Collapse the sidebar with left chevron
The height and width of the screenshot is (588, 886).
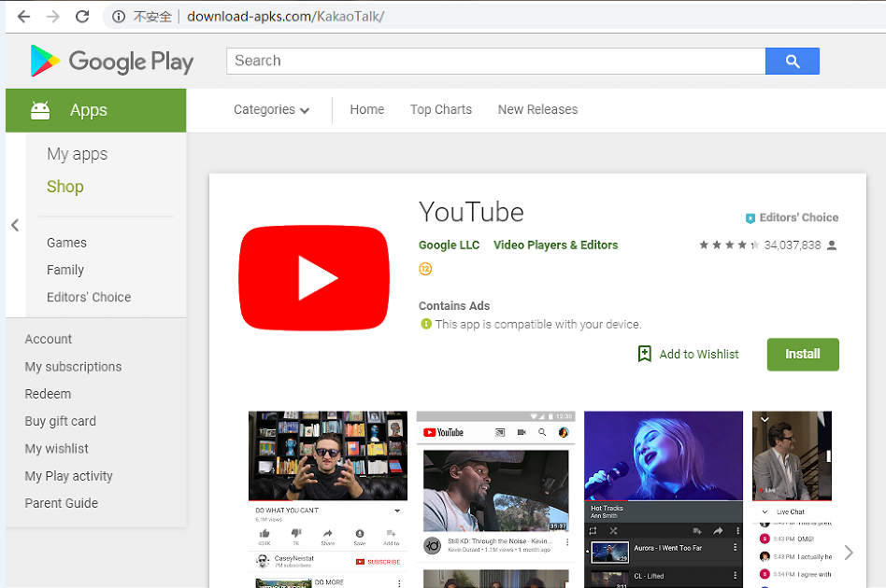point(15,225)
